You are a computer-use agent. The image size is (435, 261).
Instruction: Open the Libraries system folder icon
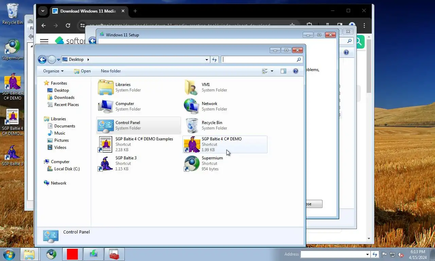point(106,87)
